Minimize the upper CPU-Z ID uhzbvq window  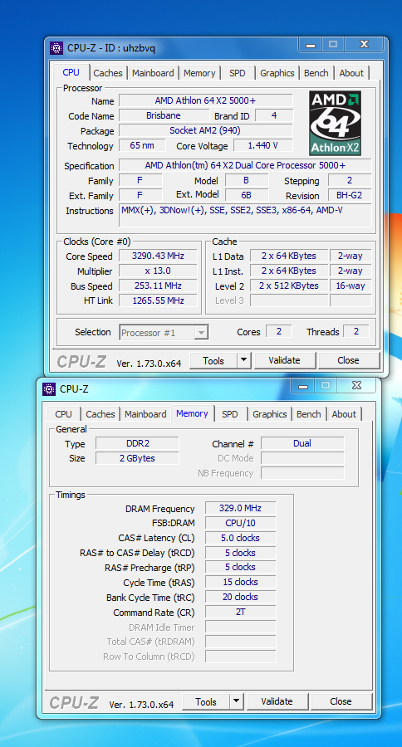(311, 45)
